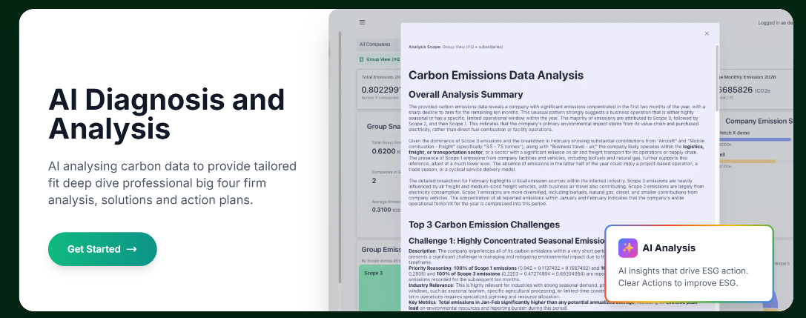The width and height of the screenshot is (806, 318).
Task: Click the building icon in Group View tag
Action: pos(361,59)
